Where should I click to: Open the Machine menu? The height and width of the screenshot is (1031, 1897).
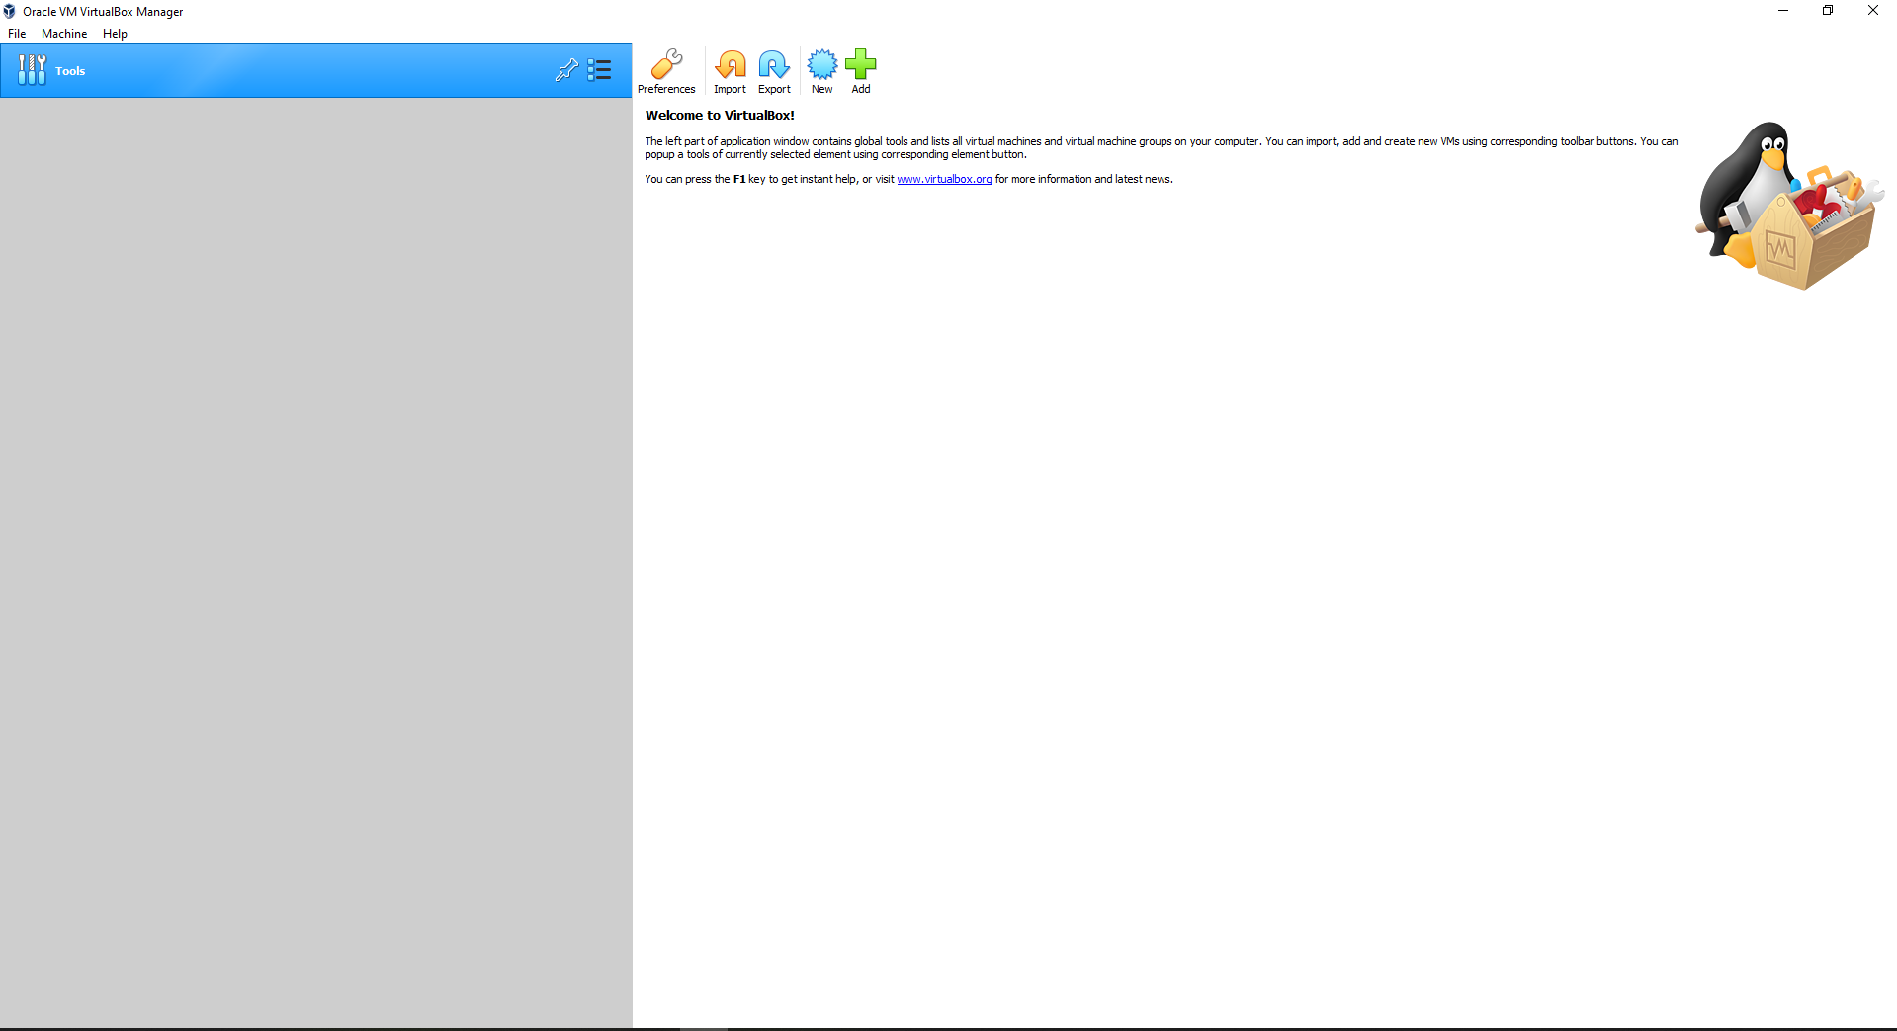coord(64,34)
